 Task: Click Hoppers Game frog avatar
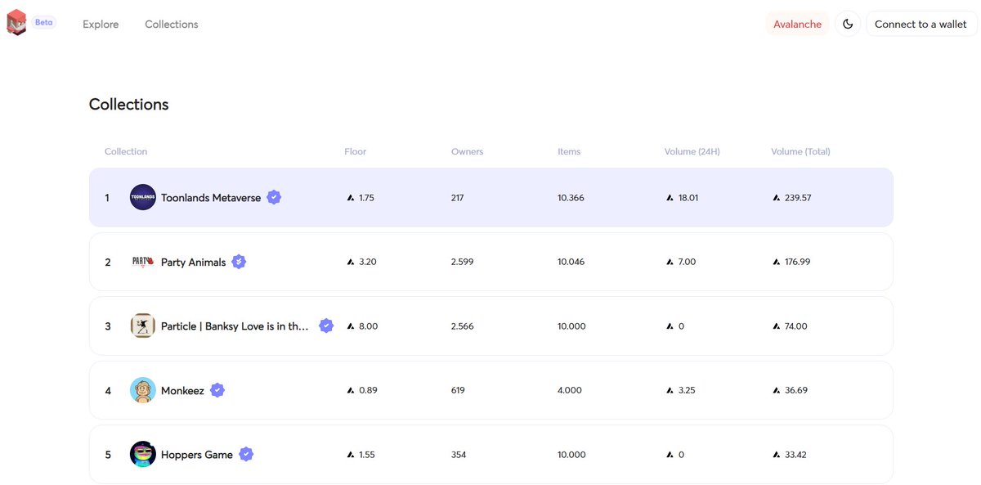tap(143, 454)
